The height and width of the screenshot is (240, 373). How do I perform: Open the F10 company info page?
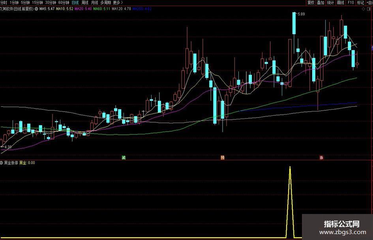351,3
